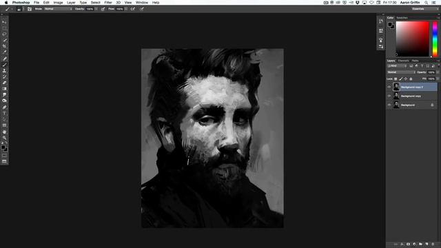Open the Window menu
Image resolution: width=441 pixels, height=248 pixels.
pyautogui.click(x=142, y=3)
